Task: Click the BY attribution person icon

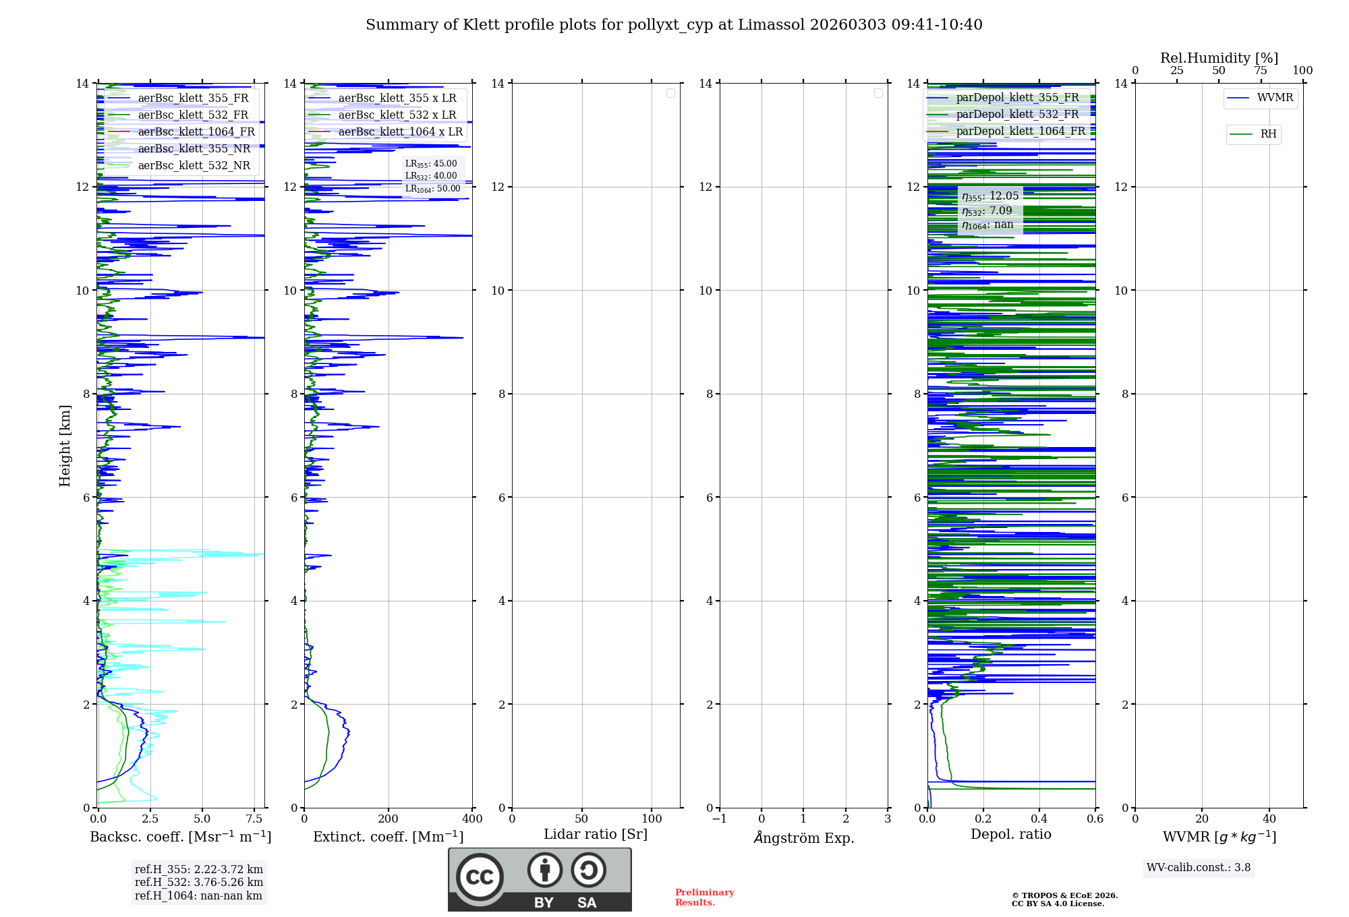Action: (544, 870)
